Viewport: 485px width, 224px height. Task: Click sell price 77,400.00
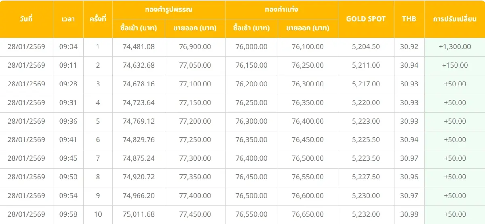(195, 196)
